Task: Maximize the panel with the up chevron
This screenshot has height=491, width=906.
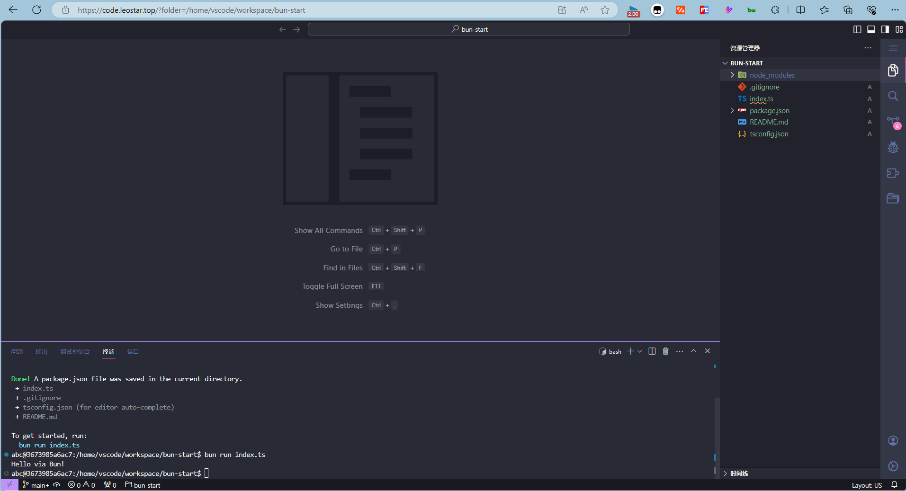Action: tap(693, 351)
